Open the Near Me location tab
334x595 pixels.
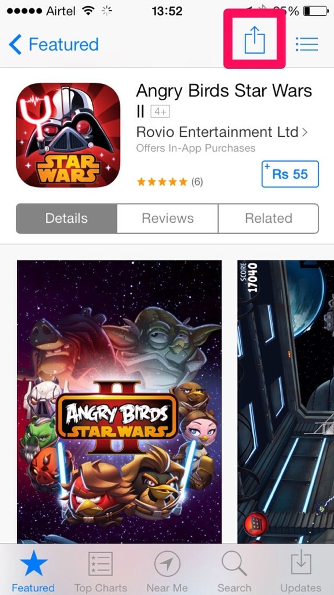[x=167, y=570]
